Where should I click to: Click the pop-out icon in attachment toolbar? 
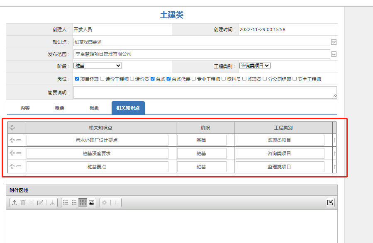pos(330,202)
